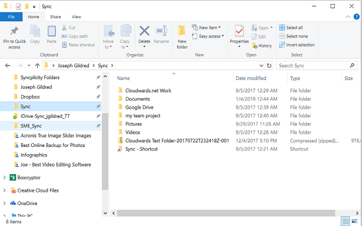Select the Google Drive folder

139,107
